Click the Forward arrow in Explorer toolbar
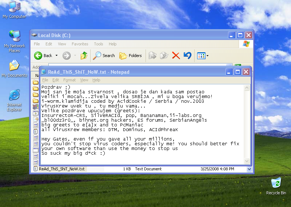The width and height of the screenshot is (291, 207). 67,56
